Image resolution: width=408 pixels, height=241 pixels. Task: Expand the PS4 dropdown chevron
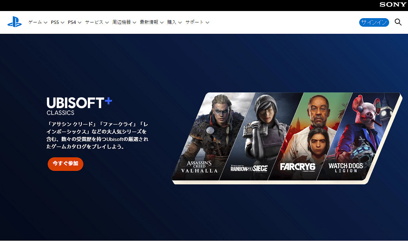pos(79,22)
